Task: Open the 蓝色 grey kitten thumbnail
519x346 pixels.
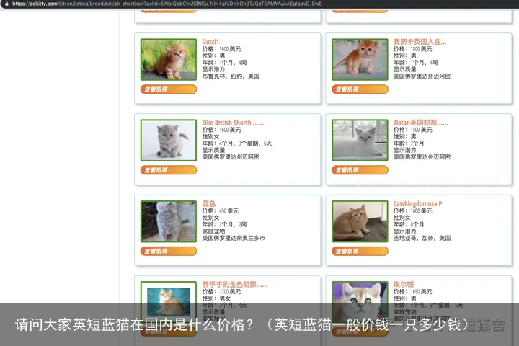Action: (169, 221)
